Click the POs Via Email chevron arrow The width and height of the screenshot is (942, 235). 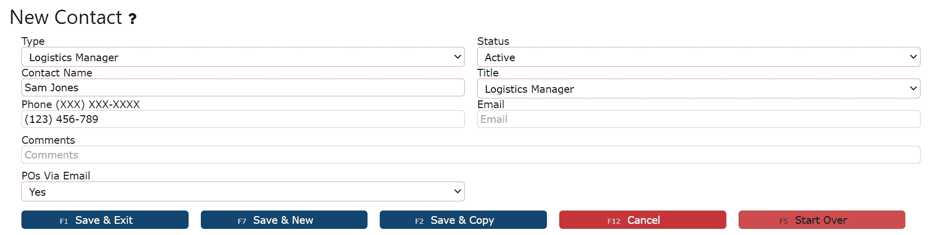tap(457, 192)
